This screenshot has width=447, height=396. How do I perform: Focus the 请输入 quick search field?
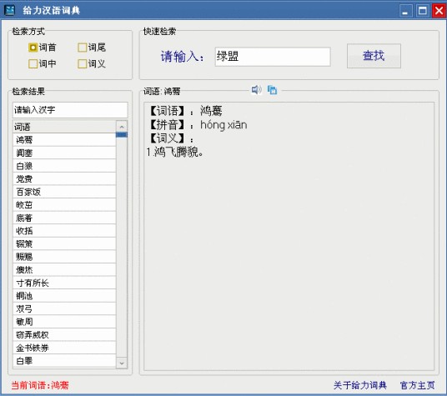(273, 57)
